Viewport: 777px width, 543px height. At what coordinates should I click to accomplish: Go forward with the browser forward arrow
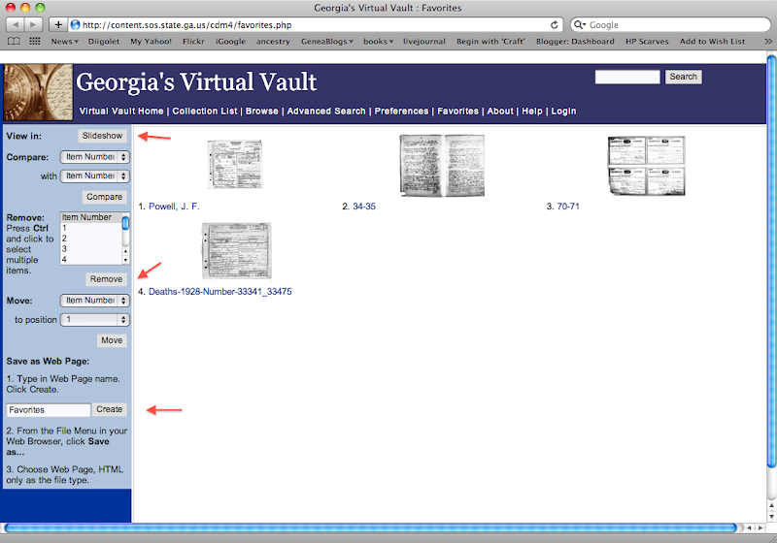click(x=34, y=25)
